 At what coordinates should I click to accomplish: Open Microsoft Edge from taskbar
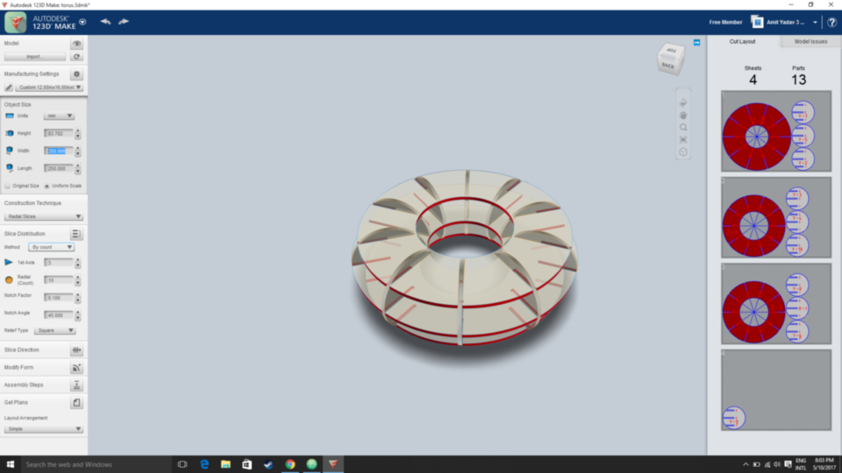tap(204, 464)
